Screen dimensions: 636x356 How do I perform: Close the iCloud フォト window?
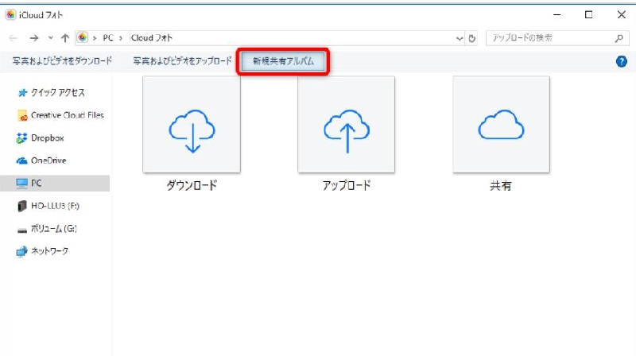point(621,14)
